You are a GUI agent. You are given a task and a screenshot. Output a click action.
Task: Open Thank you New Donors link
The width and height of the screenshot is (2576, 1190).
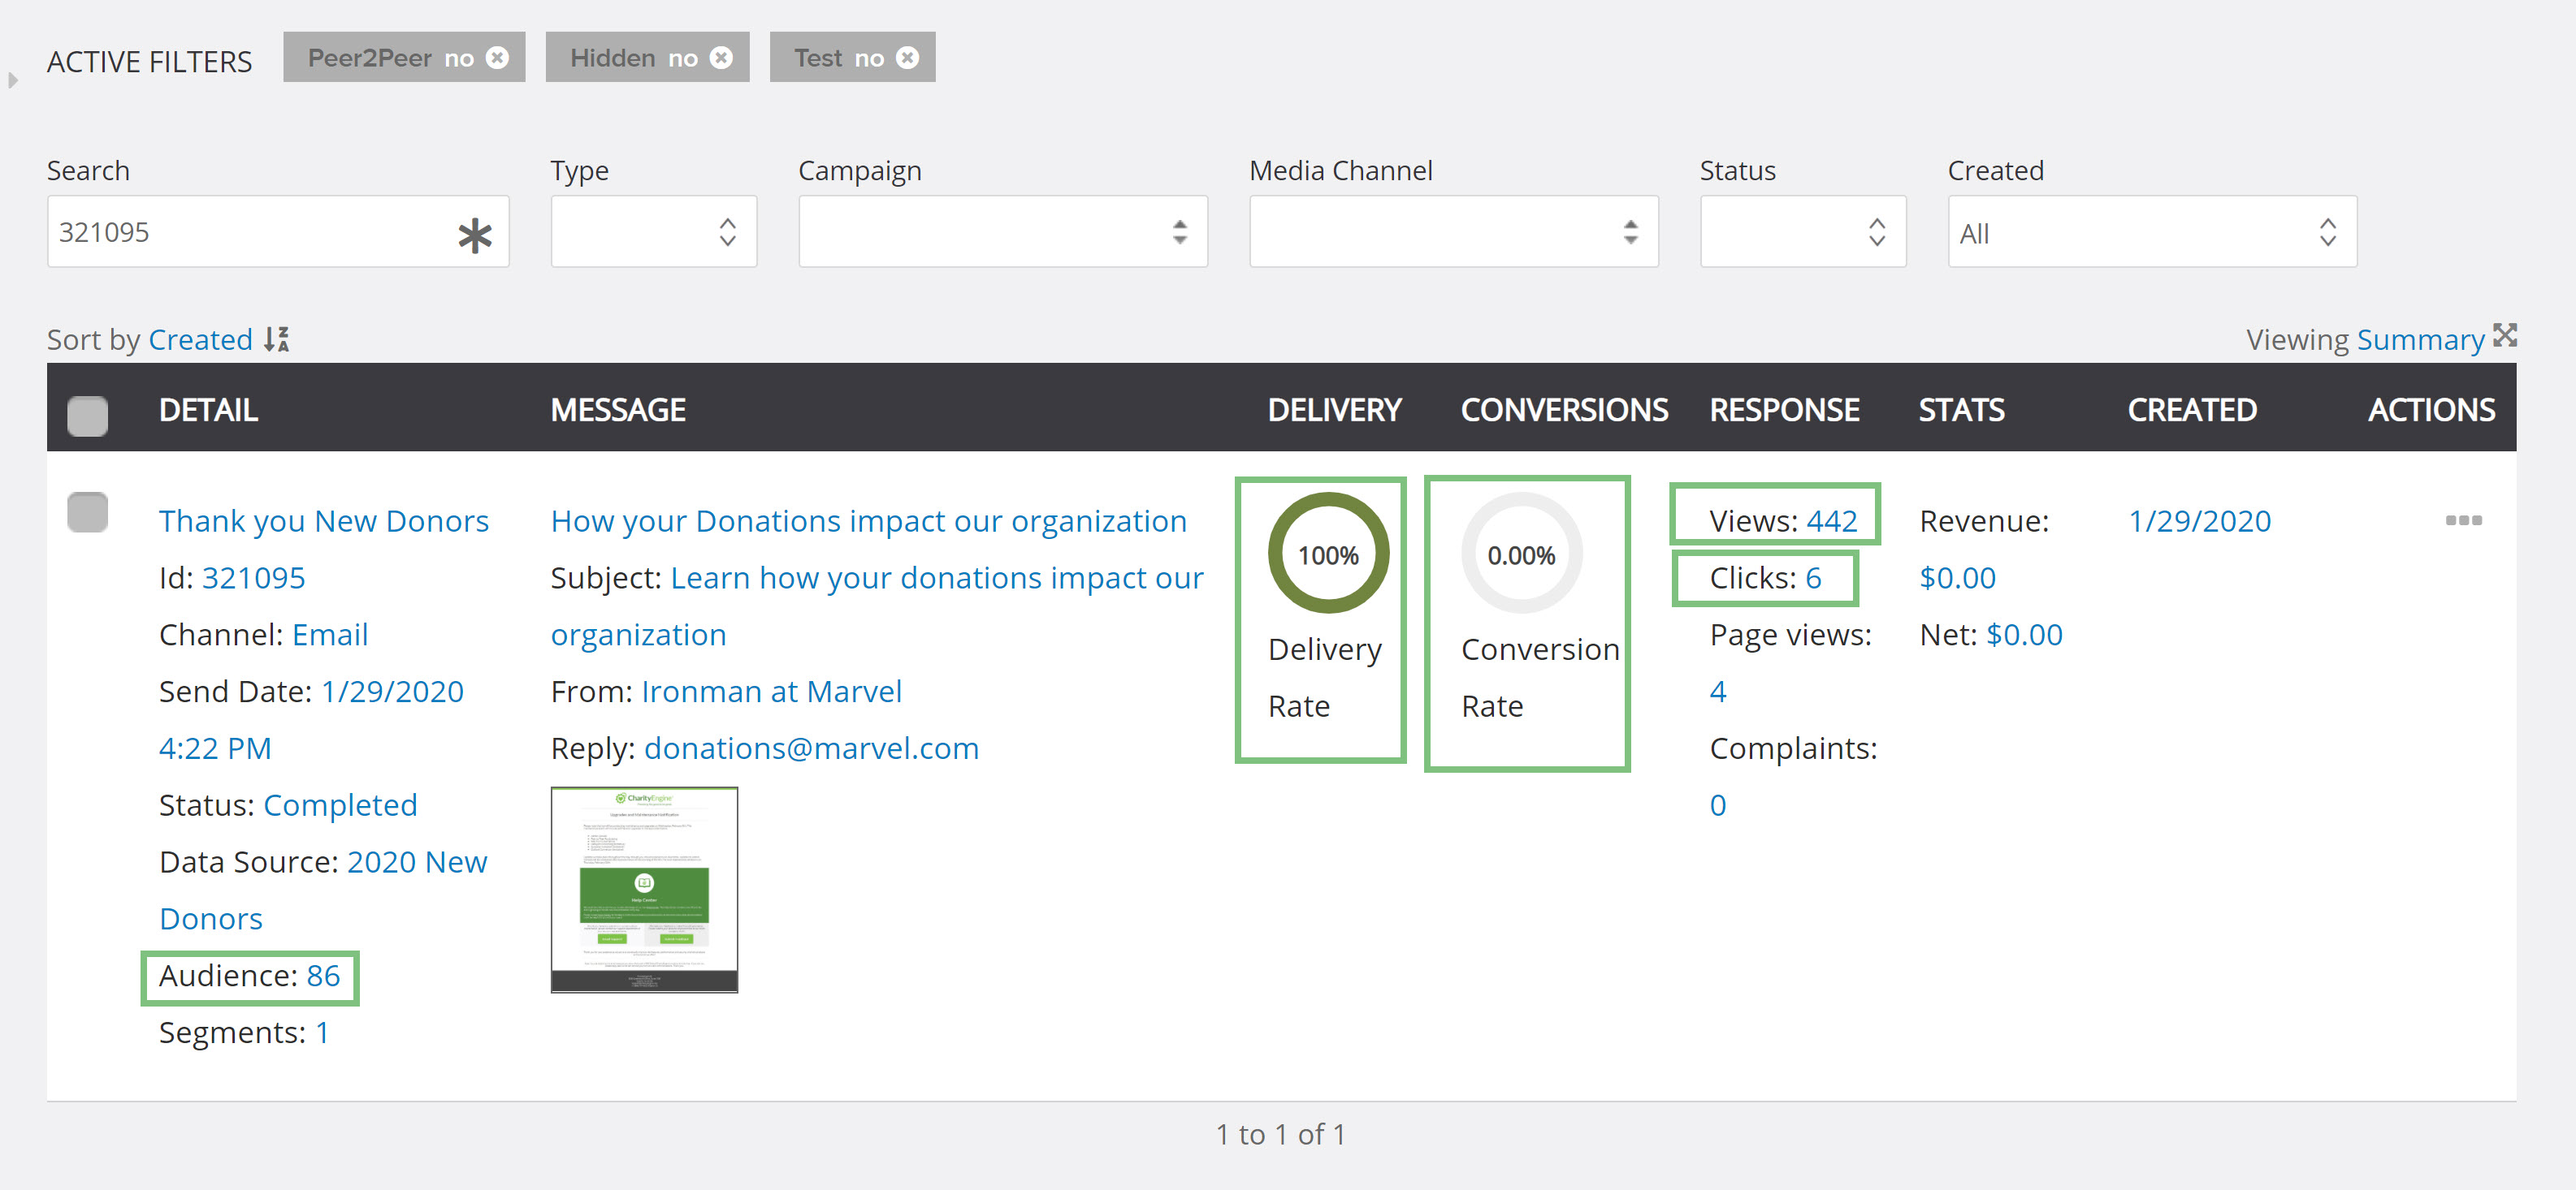(324, 520)
